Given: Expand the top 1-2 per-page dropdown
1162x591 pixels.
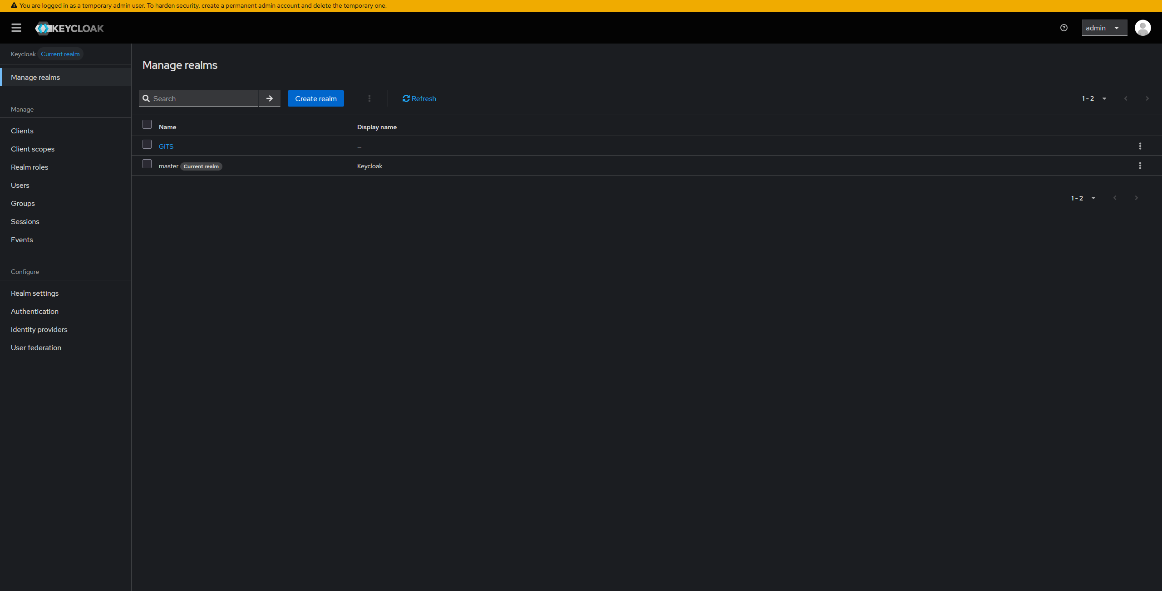Looking at the screenshot, I should [x=1094, y=98].
